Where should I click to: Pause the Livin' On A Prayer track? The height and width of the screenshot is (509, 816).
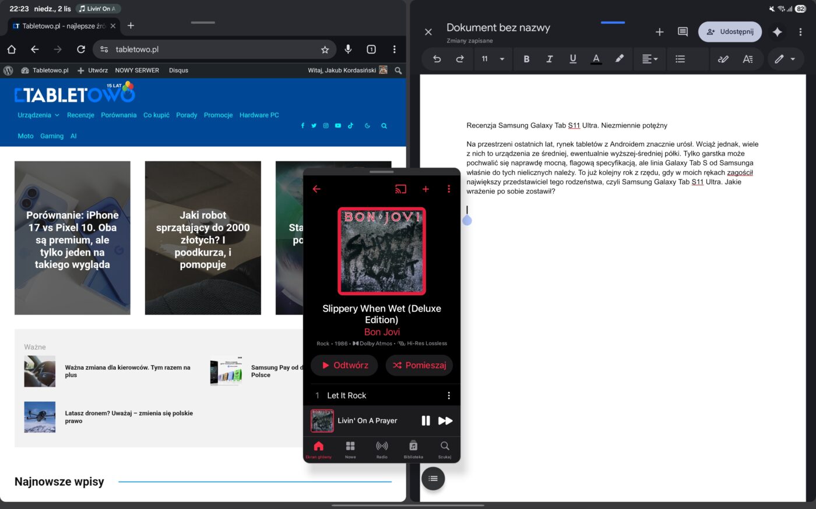click(x=425, y=420)
